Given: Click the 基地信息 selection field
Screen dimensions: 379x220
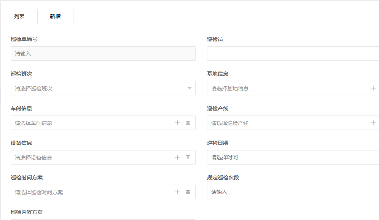Looking at the screenshot, I should 285,88.
